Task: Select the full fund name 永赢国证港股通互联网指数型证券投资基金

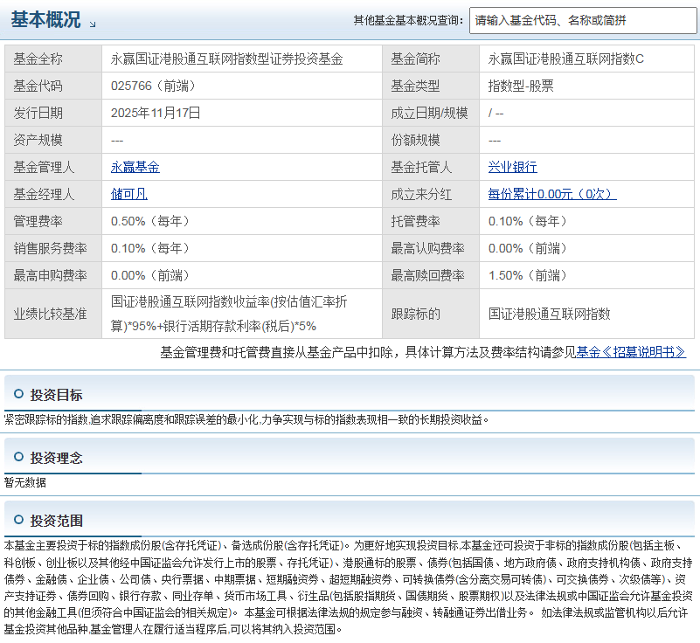Action: (227, 59)
